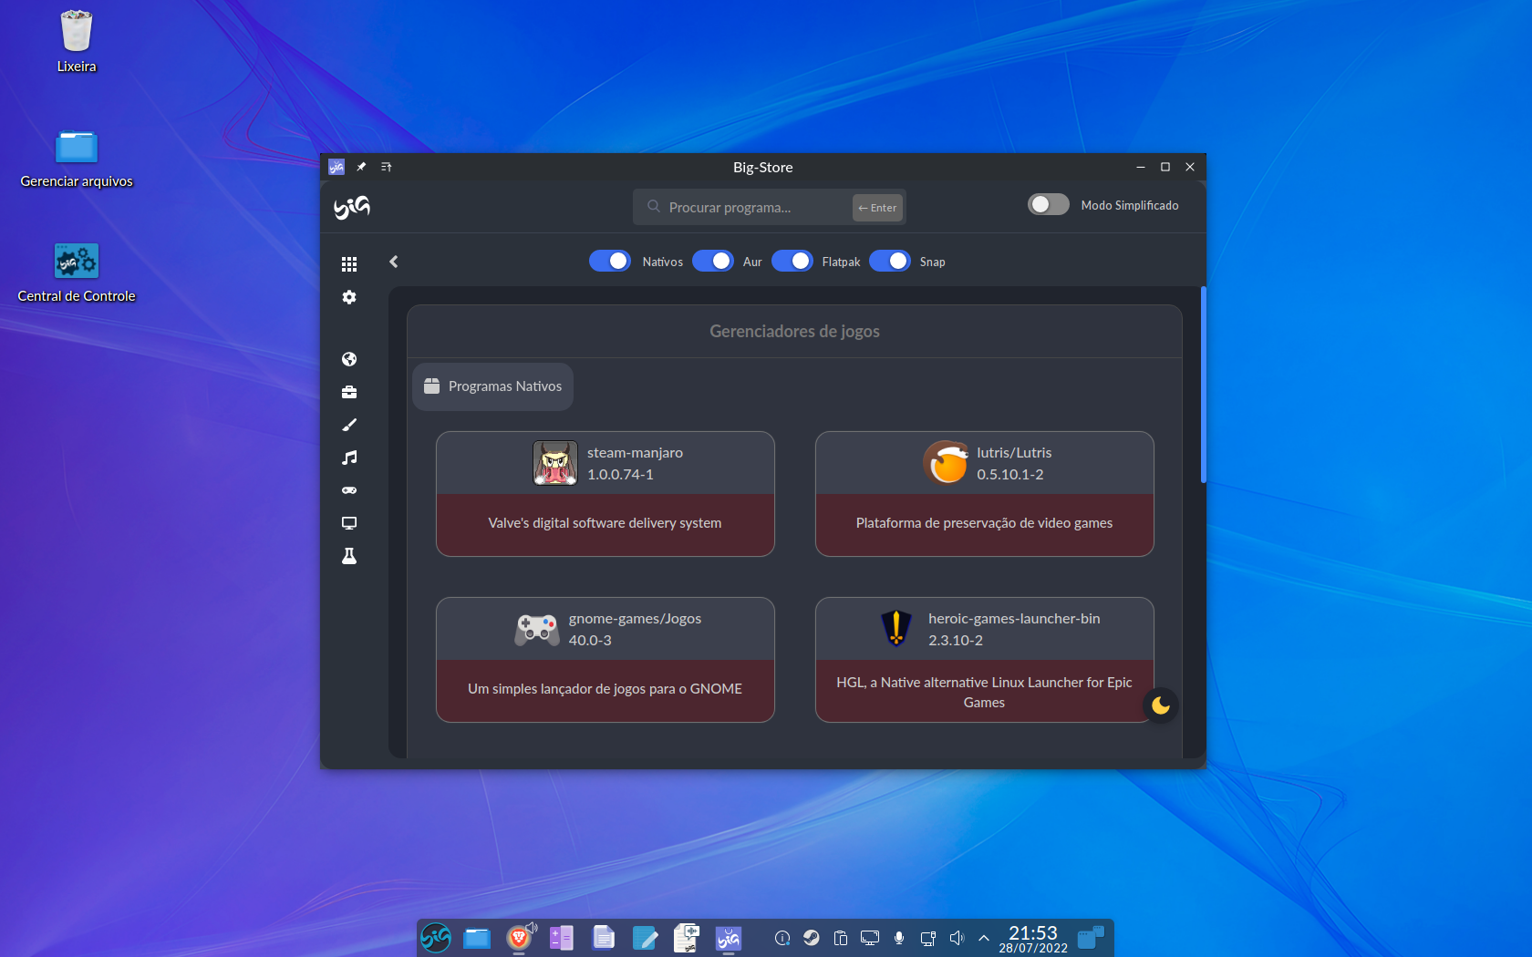Select the Programas Nativos tab
This screenshot has width=1532, height=957.
[x=493, y=386]
